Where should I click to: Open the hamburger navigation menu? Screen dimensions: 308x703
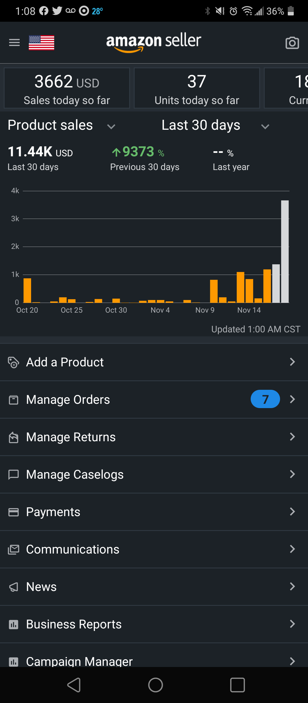[x=14, y=43]
